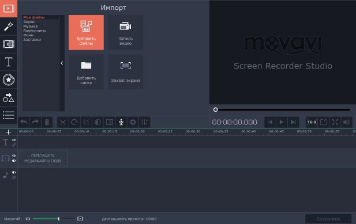The image size is (356, 224).
Task: Open the audio equalizer sliders icon
Action: pos(145,122)
